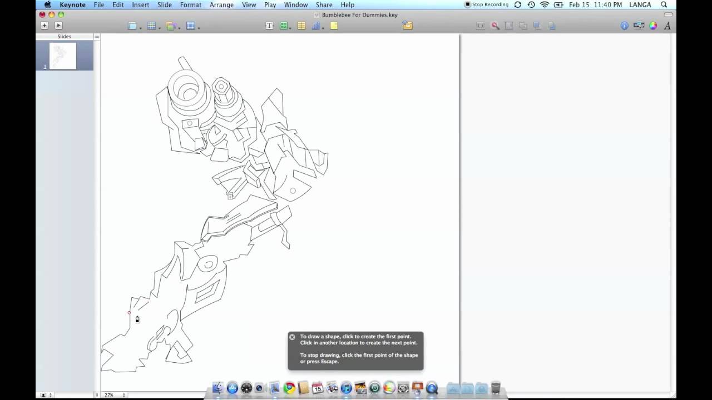Open the Arrange menu
This screenshot has height=400, width=712.
tap(221, 4)
